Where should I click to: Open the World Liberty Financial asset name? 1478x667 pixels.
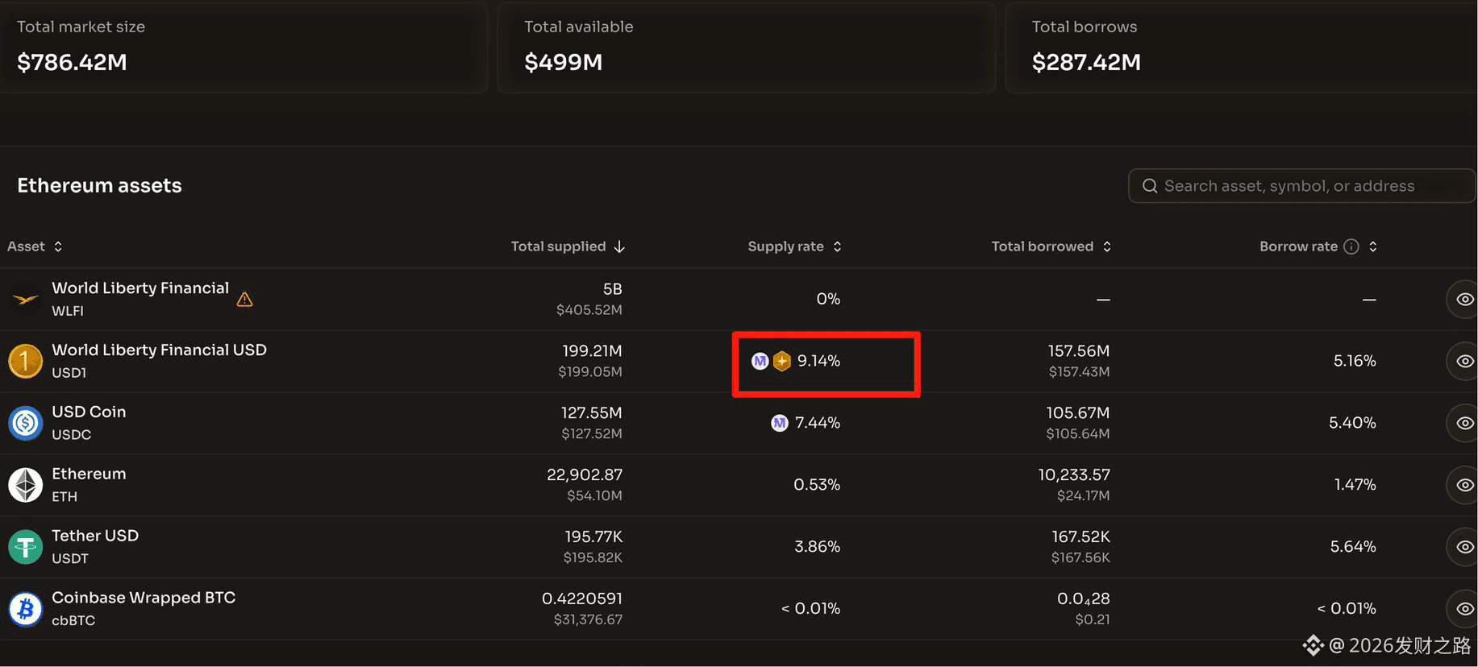140,288
